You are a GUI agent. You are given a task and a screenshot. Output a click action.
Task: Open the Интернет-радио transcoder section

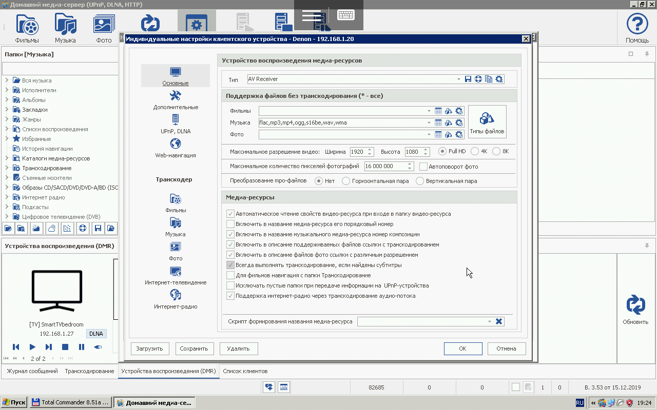176,299
